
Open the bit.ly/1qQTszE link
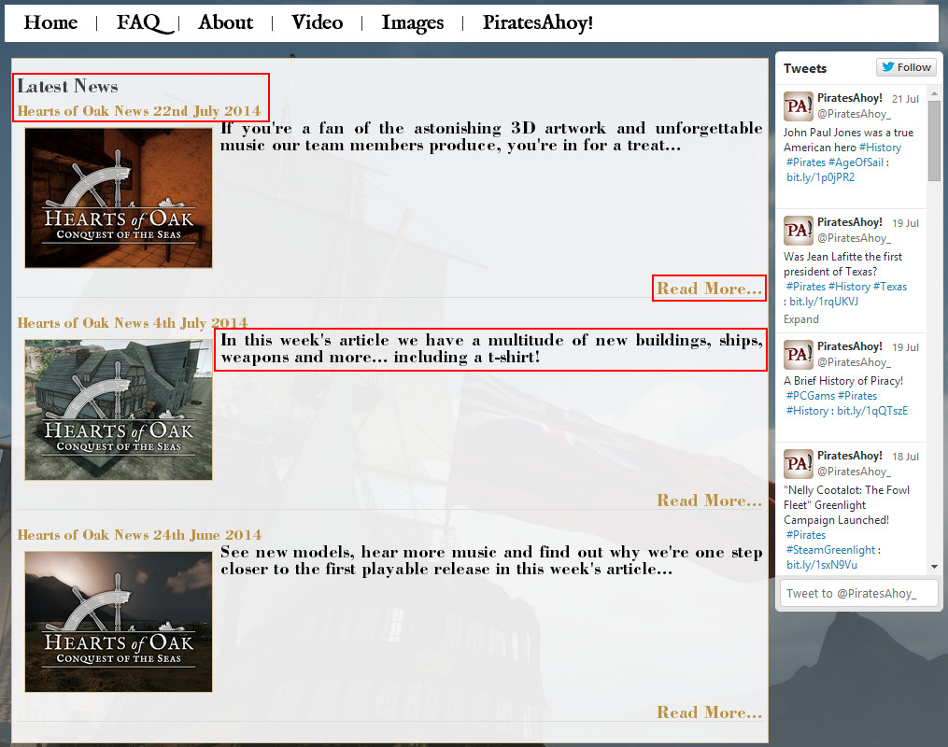(872, 410)
